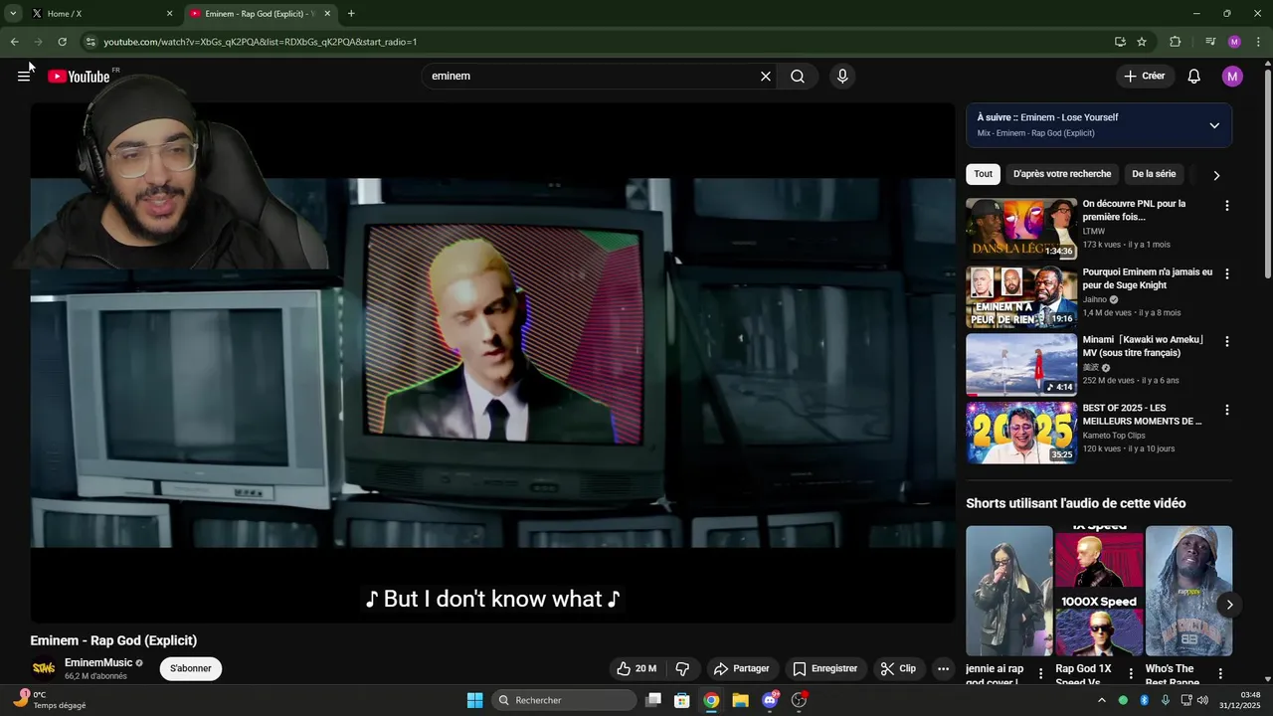Image resolution: width=1273 pixels, height=716 pixels.
Task: Open more actions ellipsis under video
Action: point(943,669)
